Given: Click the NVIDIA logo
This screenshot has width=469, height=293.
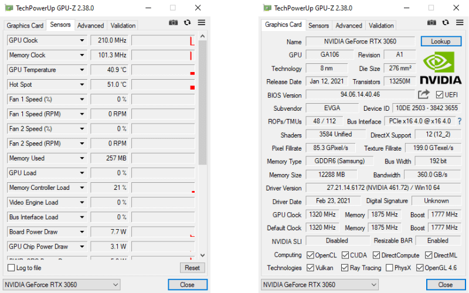Looking at the screenshot, I should click(x=441, y=67).
